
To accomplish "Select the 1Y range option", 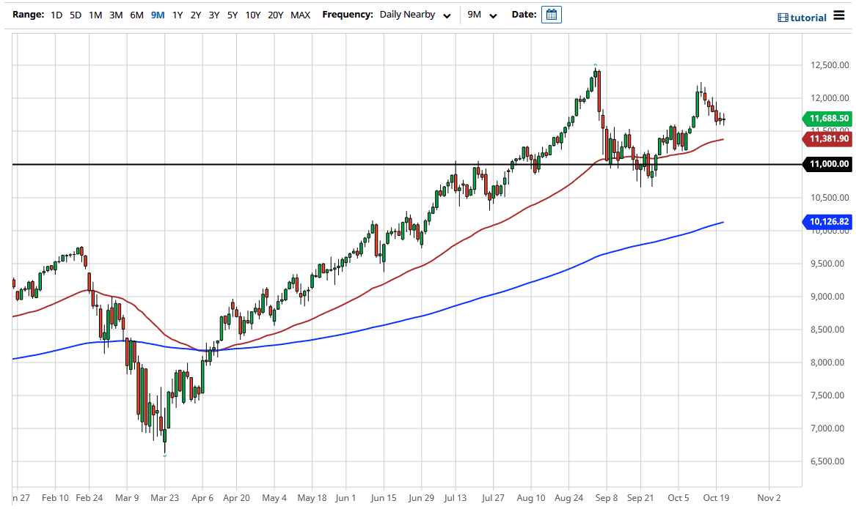I will [x=177, y=14].
